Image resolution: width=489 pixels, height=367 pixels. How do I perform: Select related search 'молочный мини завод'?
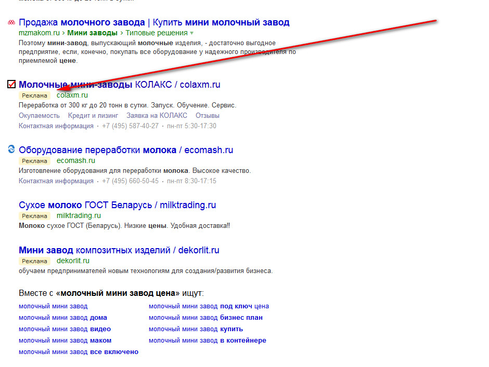tap(53, 306)
